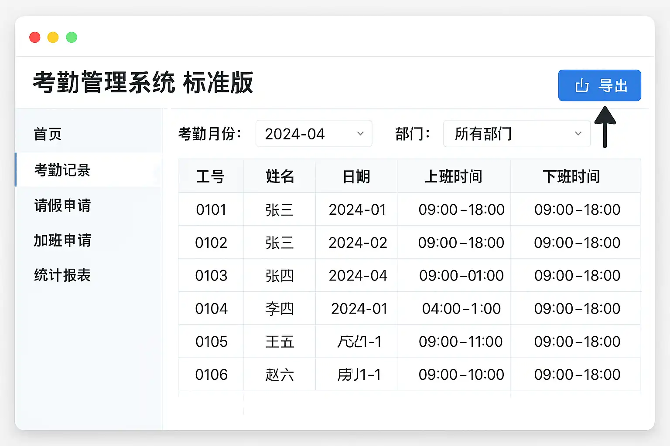Open 统计报表 in the sidebar
Viewport: 670px width, 446px height.
pyautogui.click(x=62, y=275)
